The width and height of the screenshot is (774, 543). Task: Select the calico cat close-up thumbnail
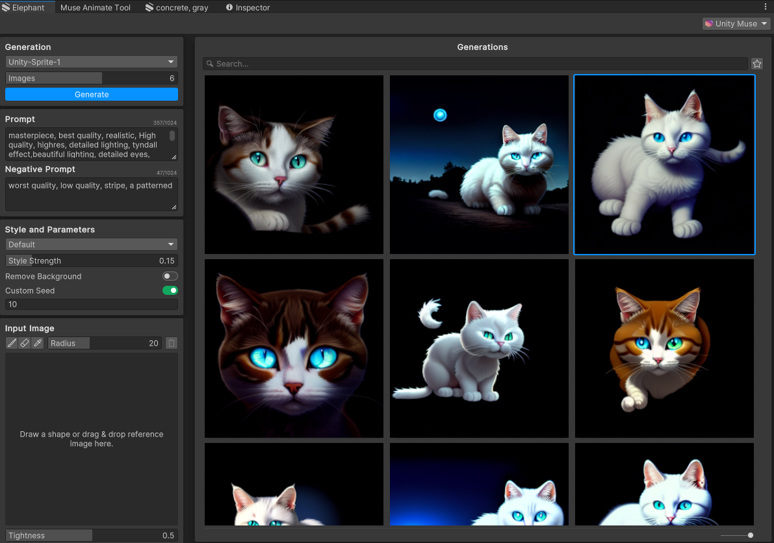pos(294,164)
